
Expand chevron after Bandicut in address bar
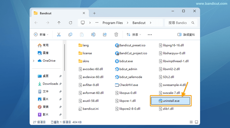point(151,23)
